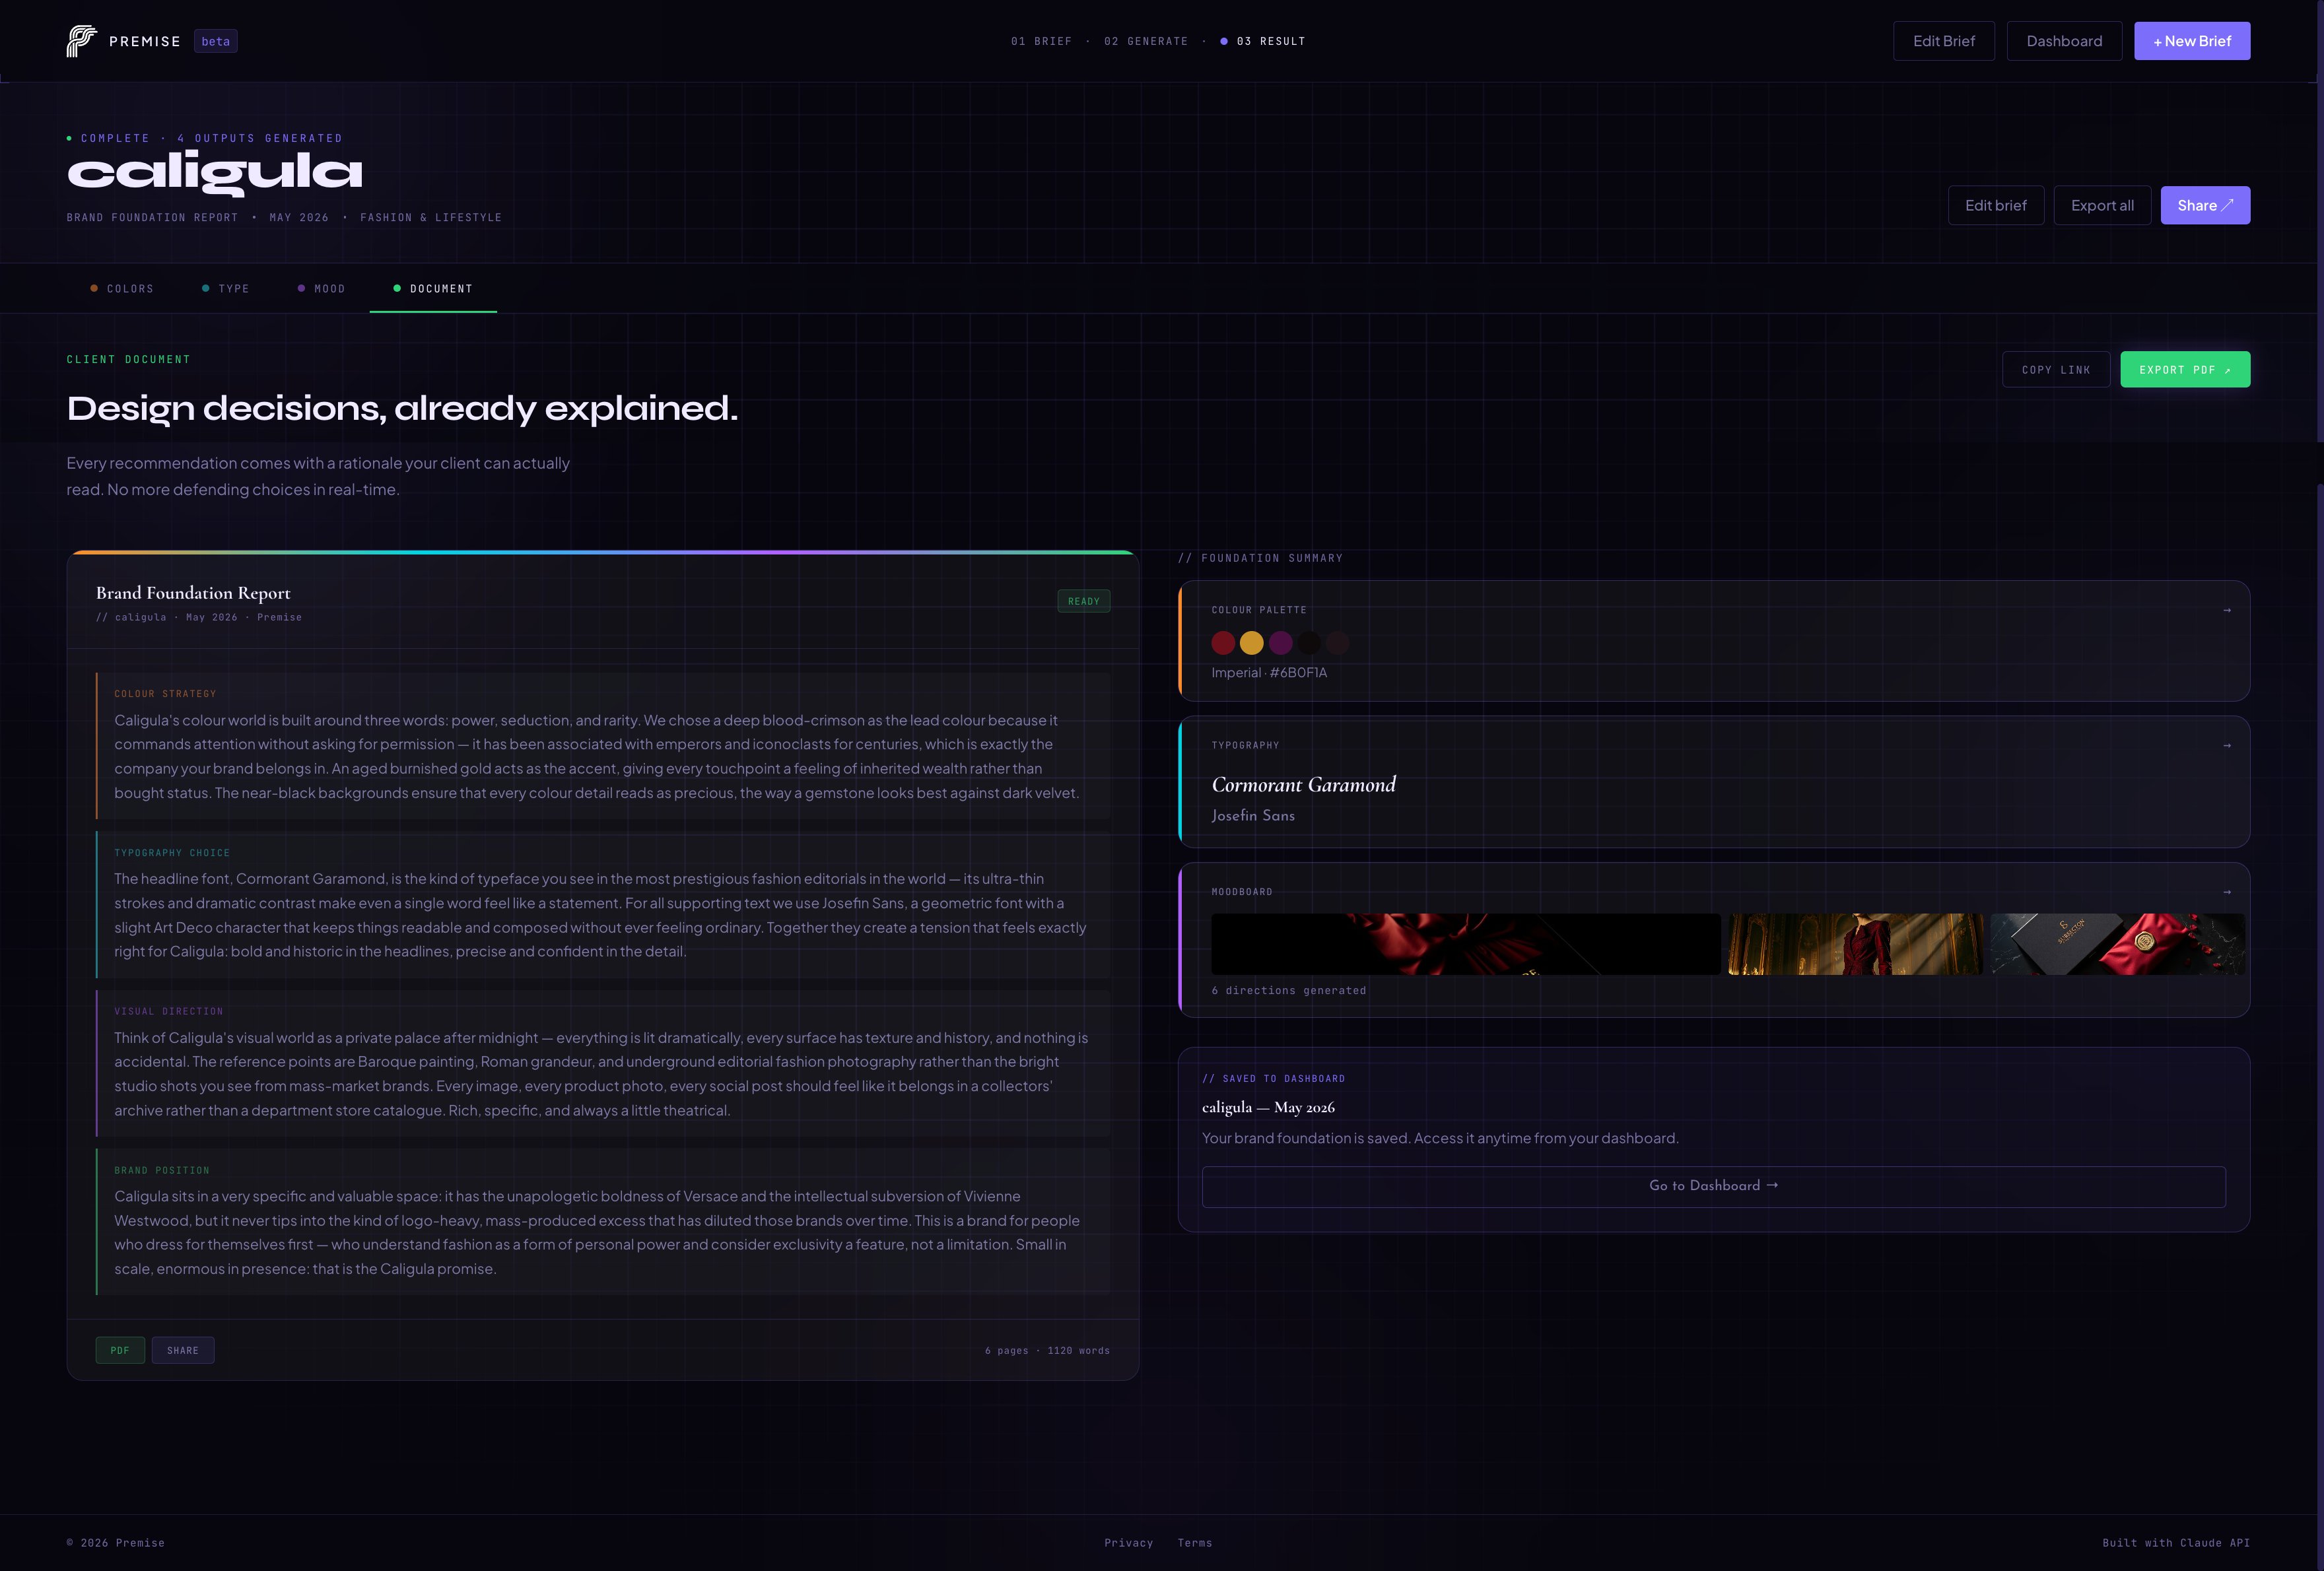Click the beta badge next to Premise

coord(215,41)
